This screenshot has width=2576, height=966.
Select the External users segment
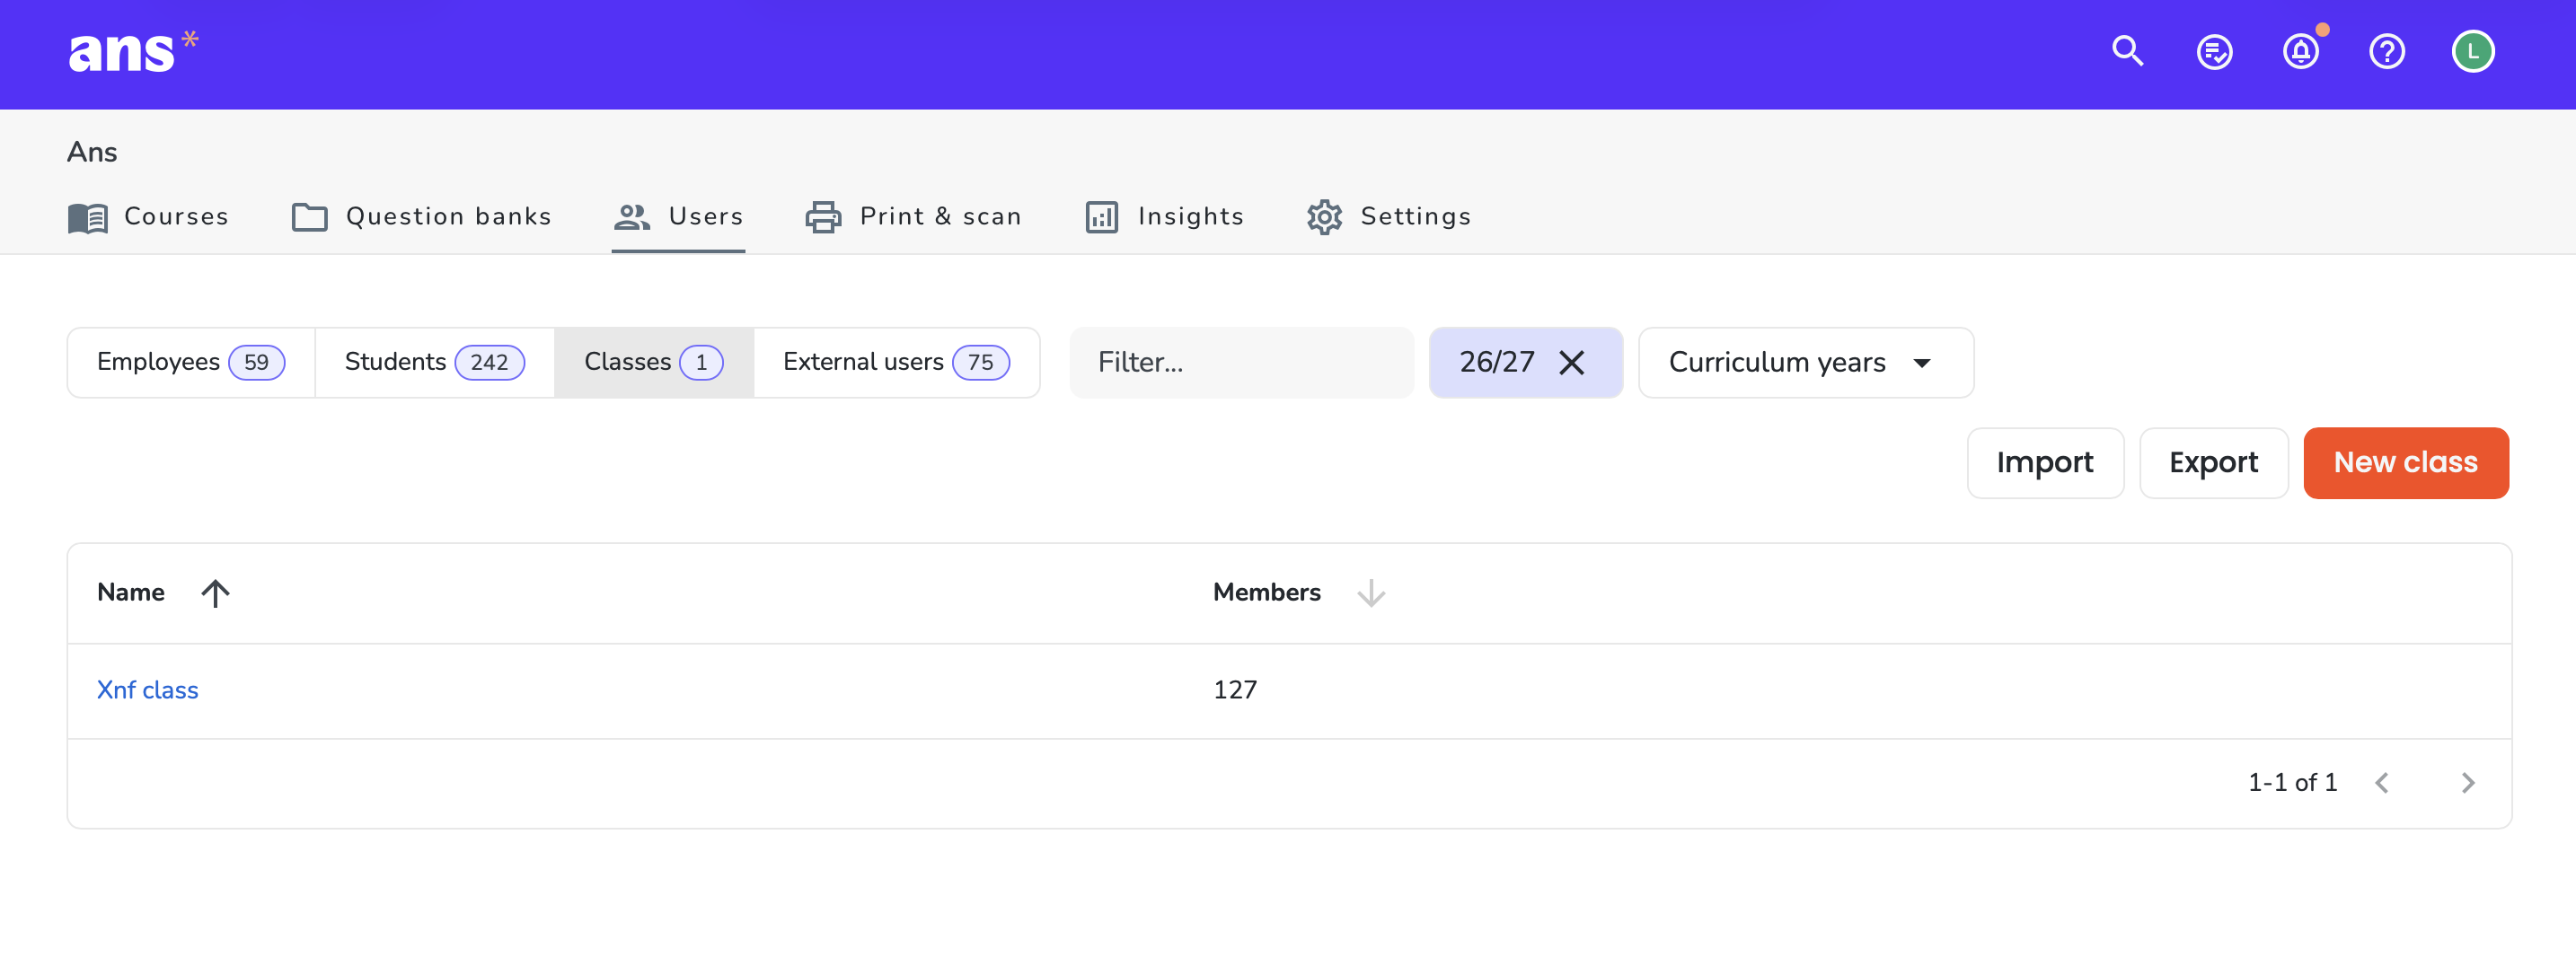coord(896,363)
